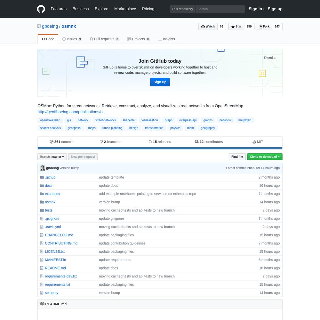
Task: Click the MIT license scale icon
Action: [x=254, y=142]
